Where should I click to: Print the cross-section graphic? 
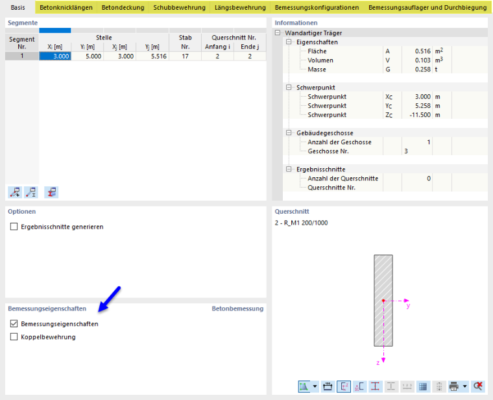click(454, 386)
